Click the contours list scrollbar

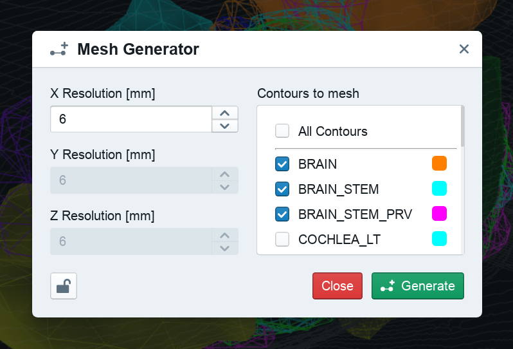tap(462, 126)
